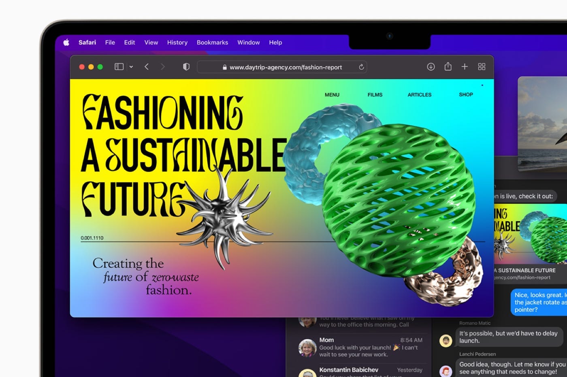Open the Privacy Report shield icon

click(186, 67)
